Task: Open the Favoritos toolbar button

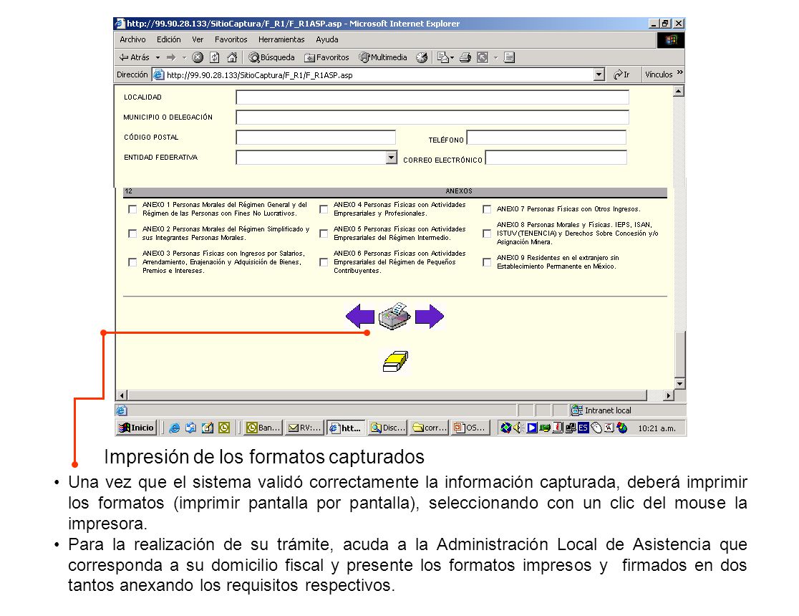Action: (x=326, y=57)
